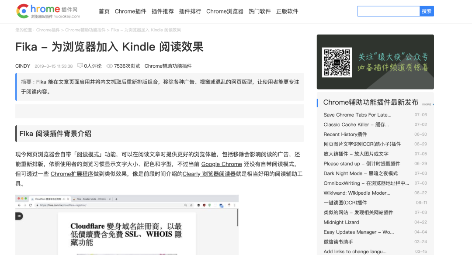Click date 04-22 beside Midnight Lizard
The width and height of the screenshot is (472, 255).
coord(420,222)
